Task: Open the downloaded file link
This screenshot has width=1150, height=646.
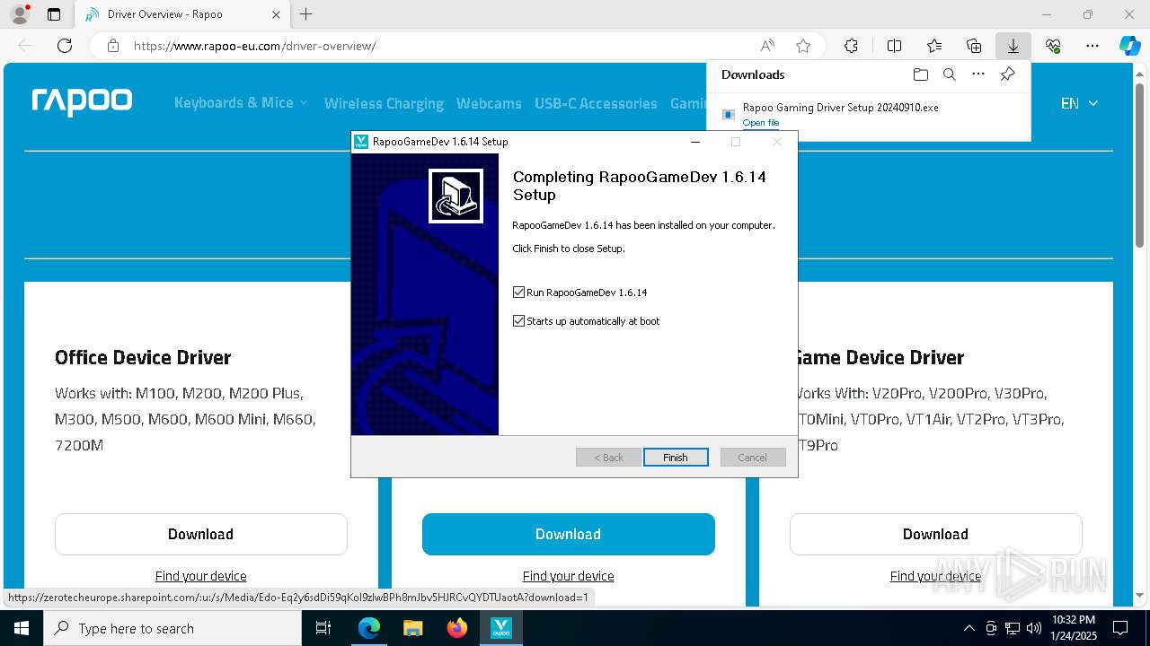Action: 761,123
